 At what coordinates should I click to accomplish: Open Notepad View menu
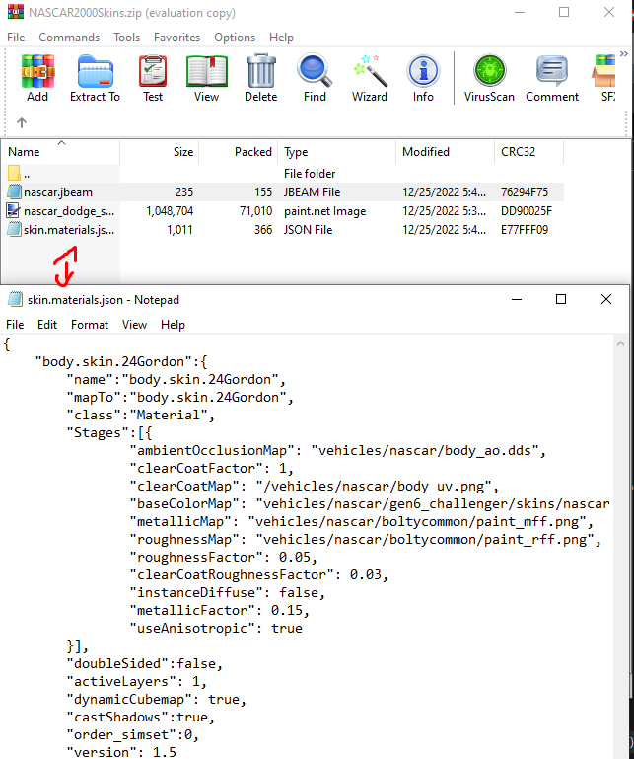click(x=134, y=325)
